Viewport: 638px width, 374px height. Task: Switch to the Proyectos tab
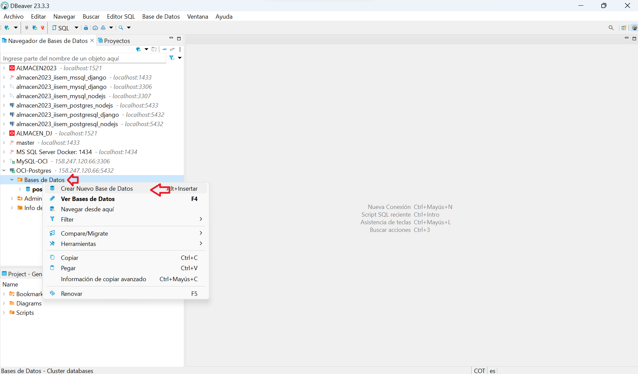(x=114, y=41)
